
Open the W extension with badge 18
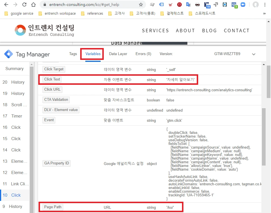(x=207, y=5)
